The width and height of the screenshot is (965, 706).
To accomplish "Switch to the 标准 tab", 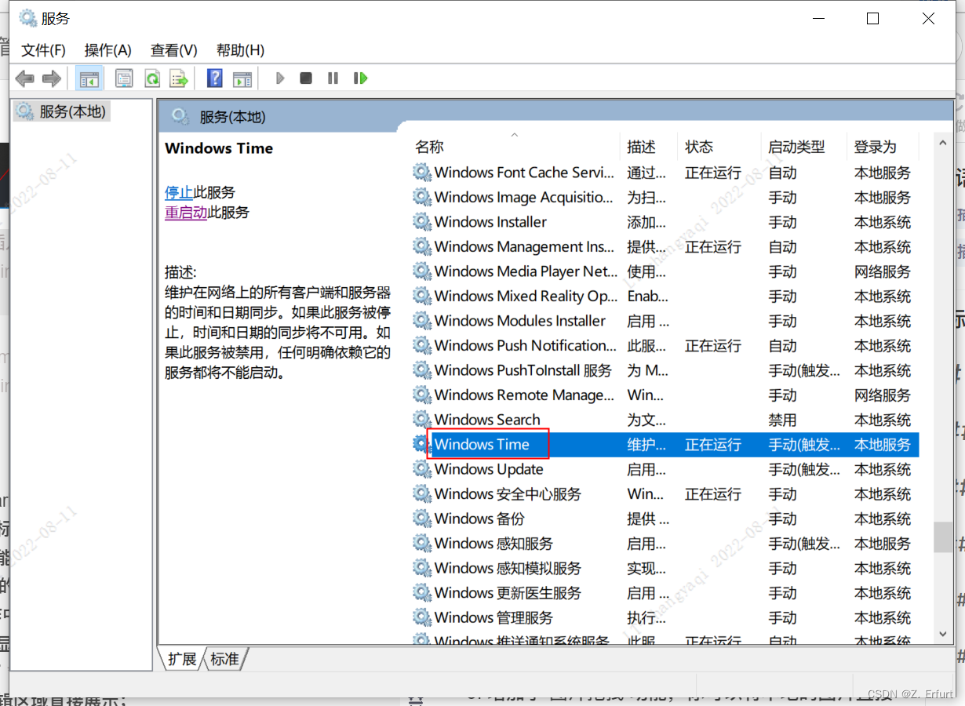I will (225, 659).
